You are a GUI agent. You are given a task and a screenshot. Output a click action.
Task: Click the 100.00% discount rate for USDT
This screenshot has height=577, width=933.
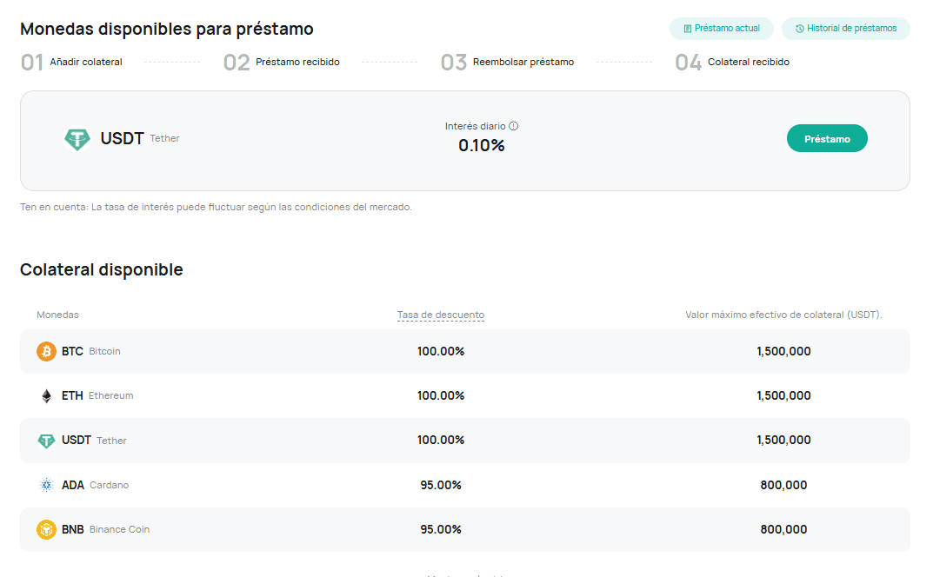[441, 441]
